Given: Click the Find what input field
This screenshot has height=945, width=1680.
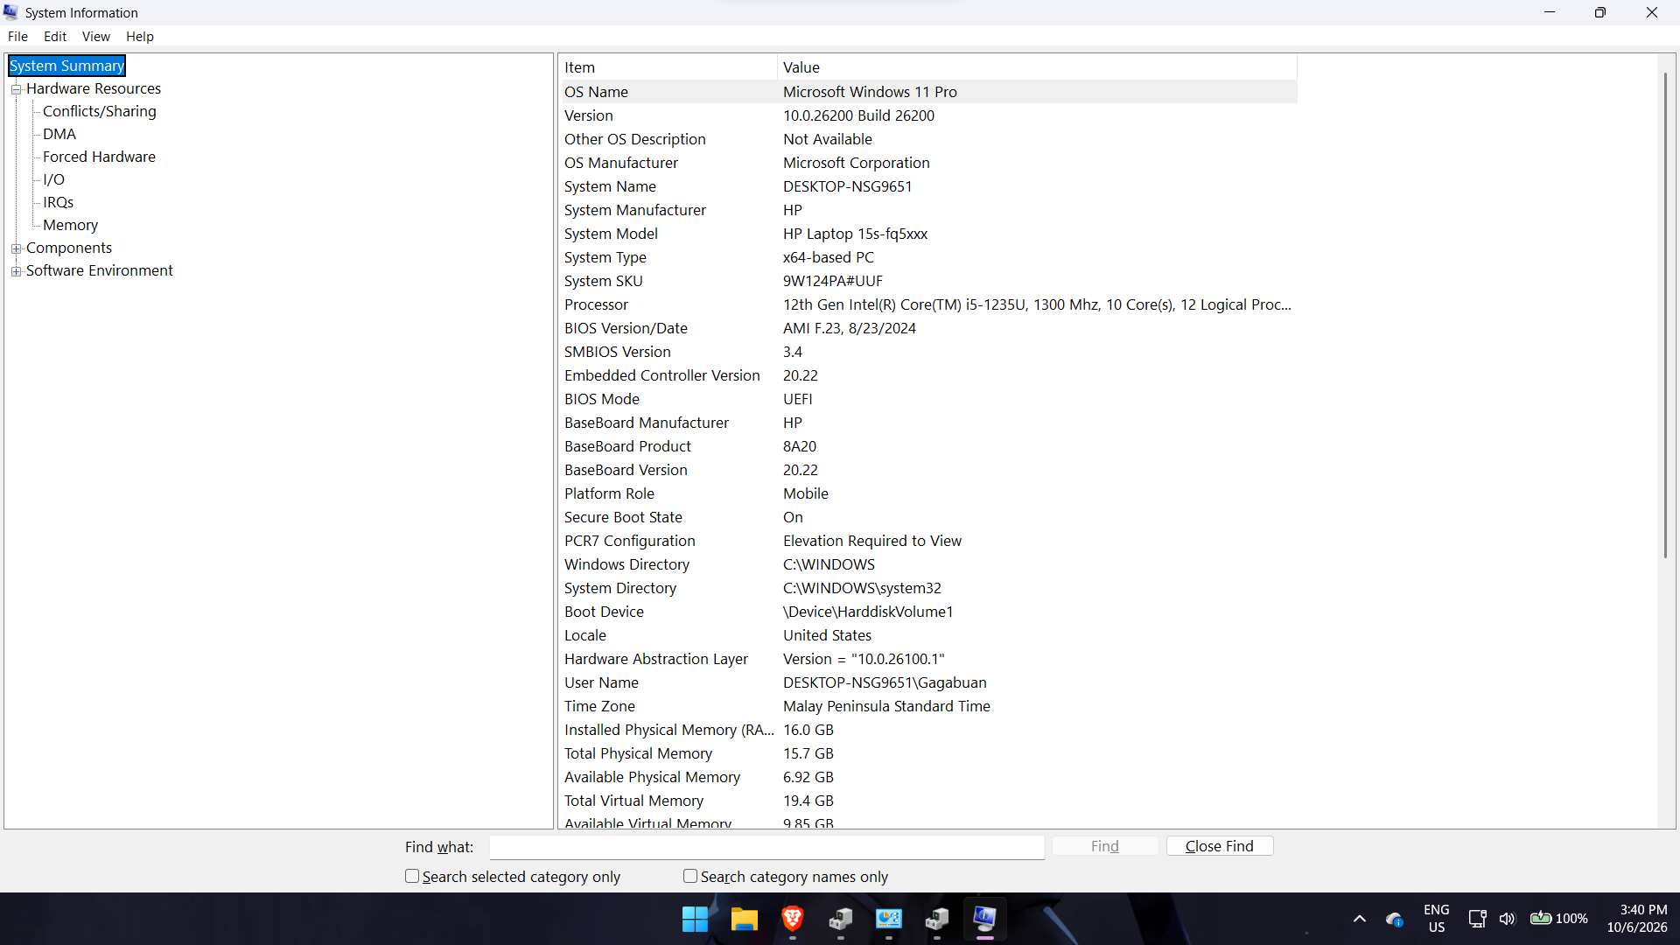Looking at the screenshot, I should coord(766,847).
